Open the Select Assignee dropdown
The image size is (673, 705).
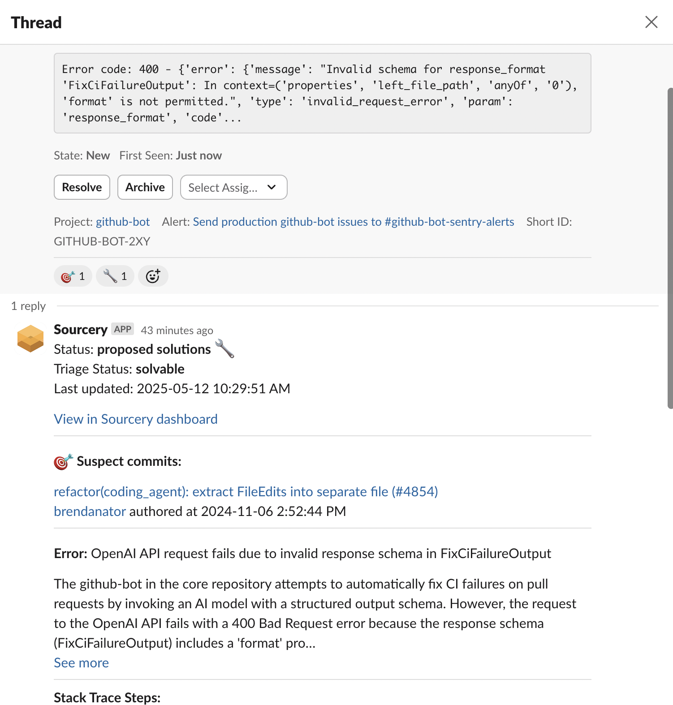click(x=233, y=187)
